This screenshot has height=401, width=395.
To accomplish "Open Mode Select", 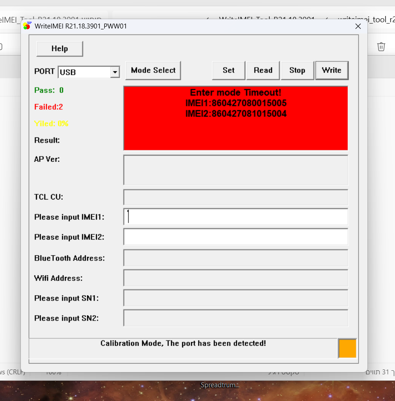I will point(153,70).
